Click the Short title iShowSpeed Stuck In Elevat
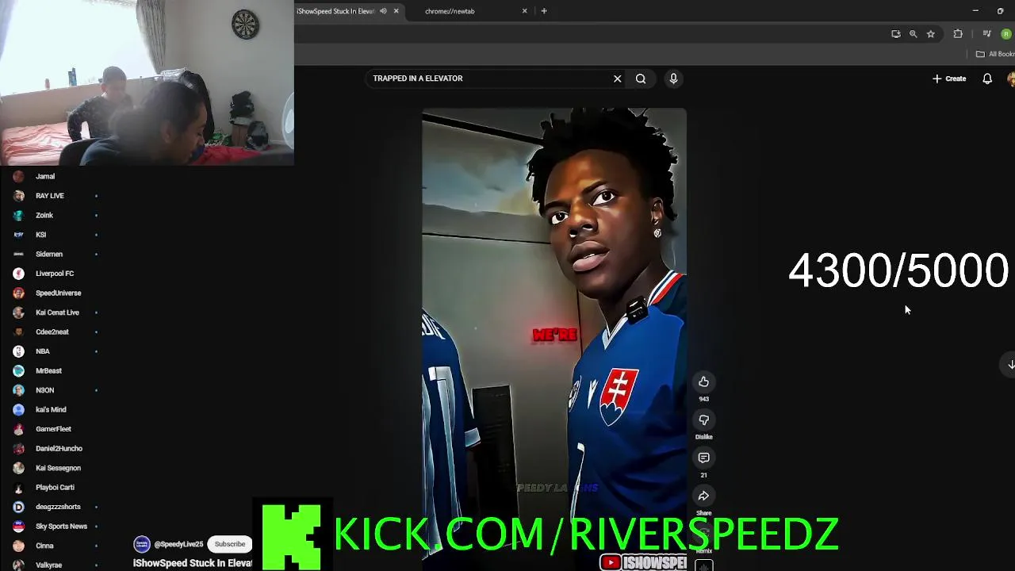 pyautogui.click(x=193, y=563)
